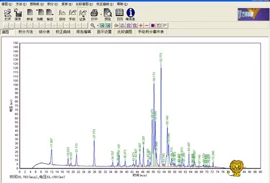Click peak label 72.240
The height and width of the screenshot is (183, 270).
[x=213, y=155]
